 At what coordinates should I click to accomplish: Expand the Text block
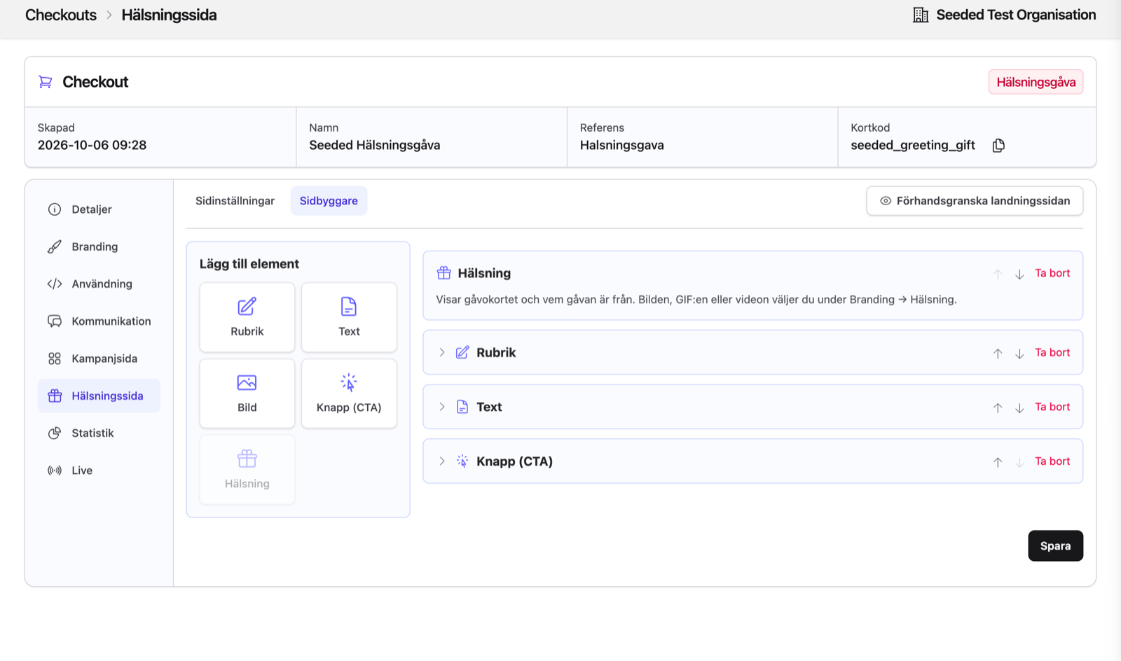[442, 407]
